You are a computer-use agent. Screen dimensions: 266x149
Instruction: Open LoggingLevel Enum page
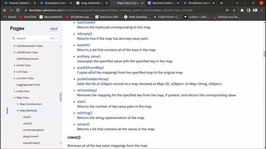pyautogui.click(x=28, y=84)
